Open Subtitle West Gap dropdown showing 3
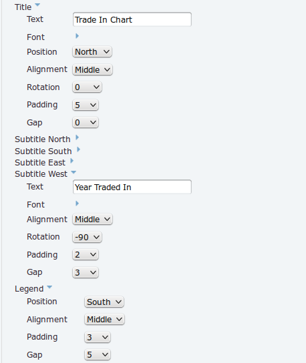The image size is (306, 363). click(x=86, y=272)
